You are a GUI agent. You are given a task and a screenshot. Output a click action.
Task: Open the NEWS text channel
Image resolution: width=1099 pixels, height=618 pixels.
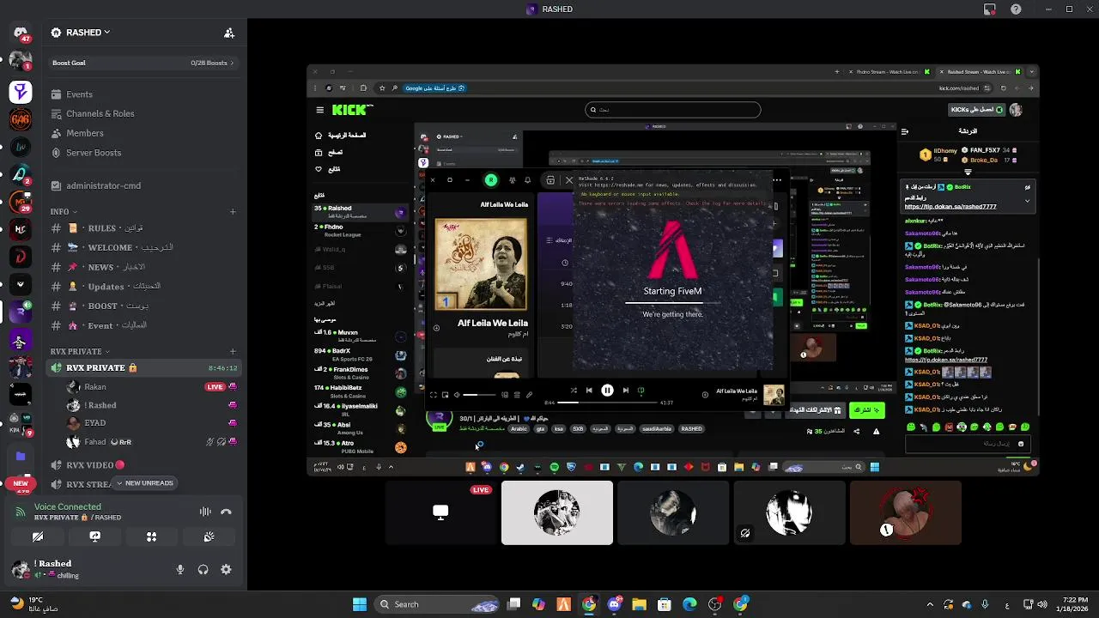pyautogui.click(x=143, y=267)
